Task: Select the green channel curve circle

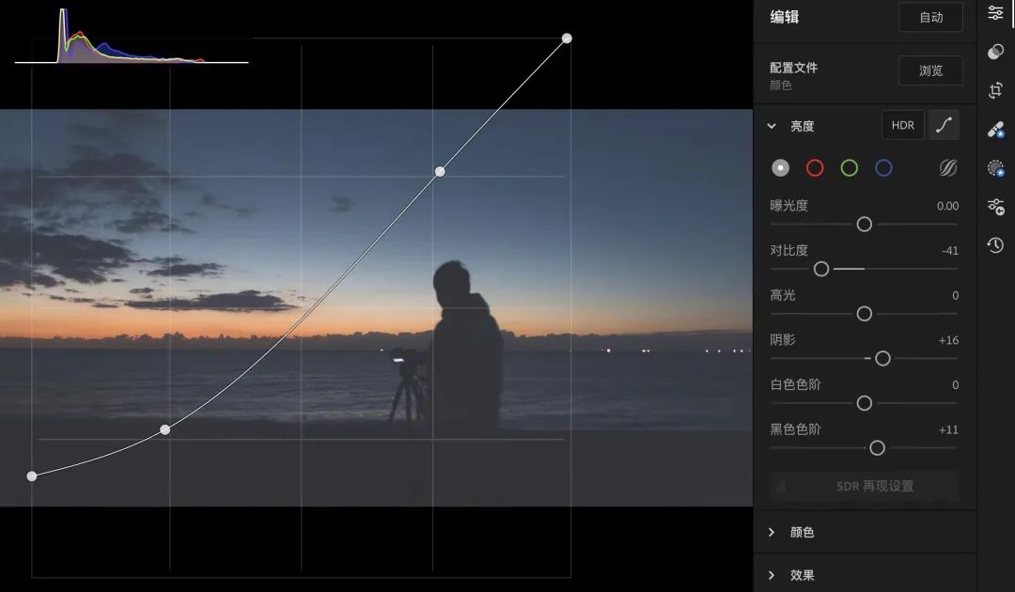Action: pos(849,168)
